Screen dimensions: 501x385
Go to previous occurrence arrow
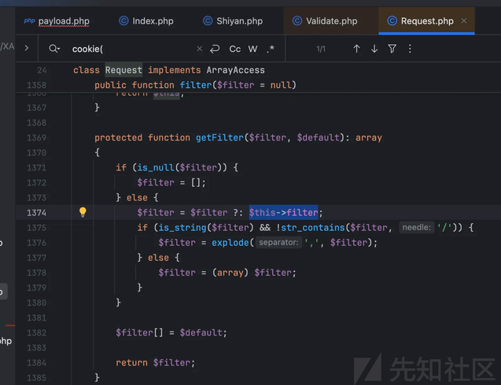pyautogui.click(x=356, y=49)
